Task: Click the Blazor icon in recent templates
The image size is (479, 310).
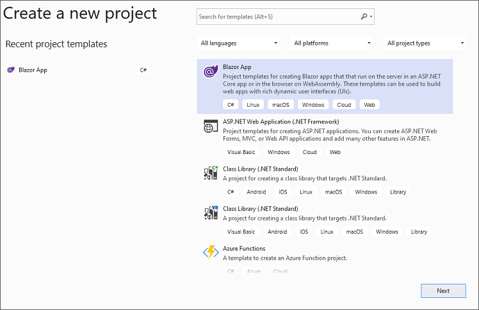Action: (x=11, y=70)
